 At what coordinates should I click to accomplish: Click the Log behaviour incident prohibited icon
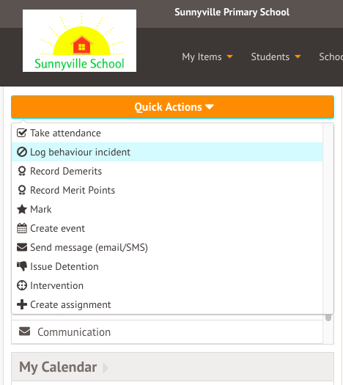[22, 152]
